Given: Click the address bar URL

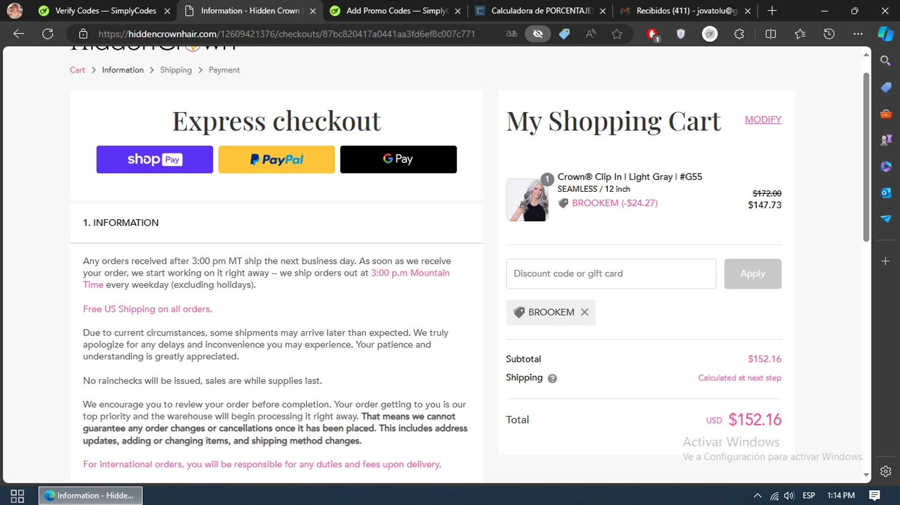Looking at the screenshot, I should 287,34.
